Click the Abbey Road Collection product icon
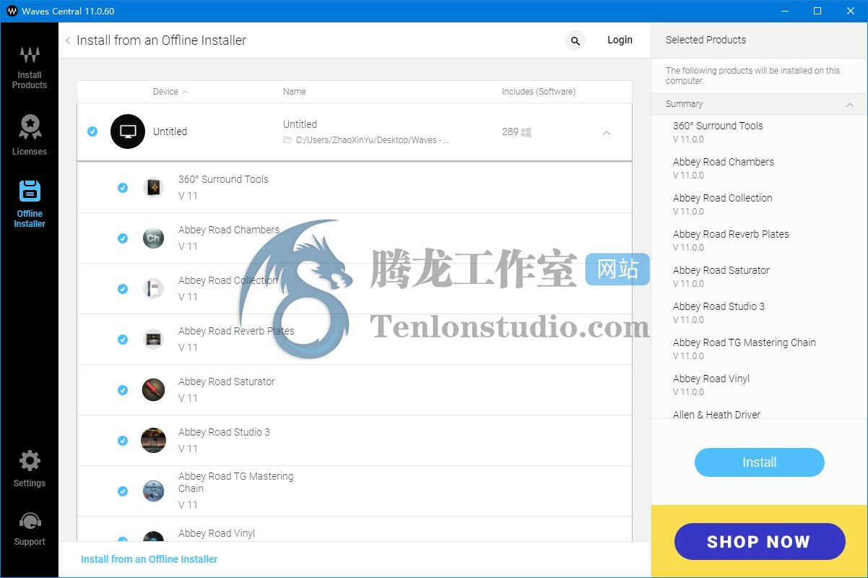 tap(153, 289)
